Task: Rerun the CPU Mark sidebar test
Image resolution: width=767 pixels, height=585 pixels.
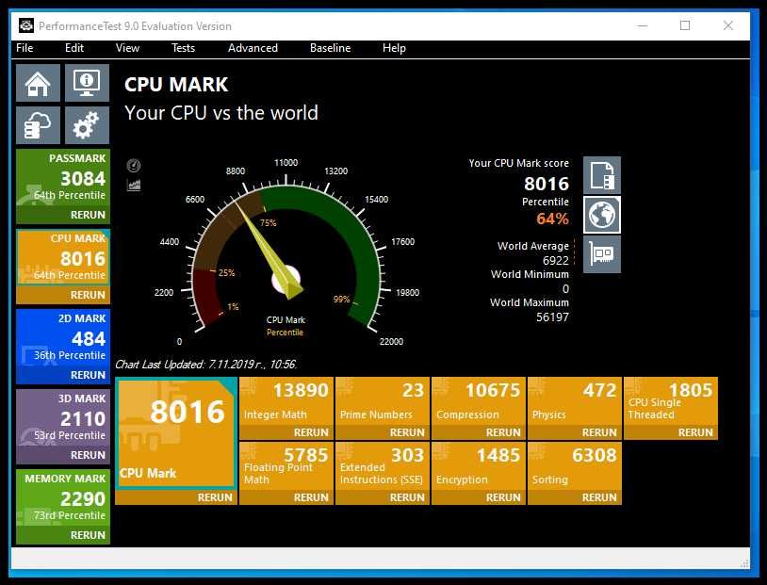Action: pyautogui.click(x=88, y=295)
